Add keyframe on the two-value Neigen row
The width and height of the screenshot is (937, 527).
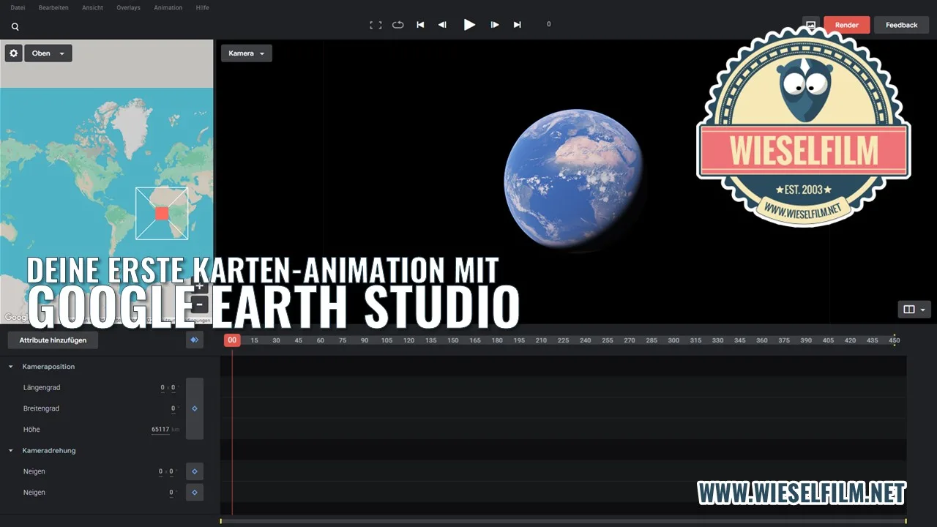(195, 472)
